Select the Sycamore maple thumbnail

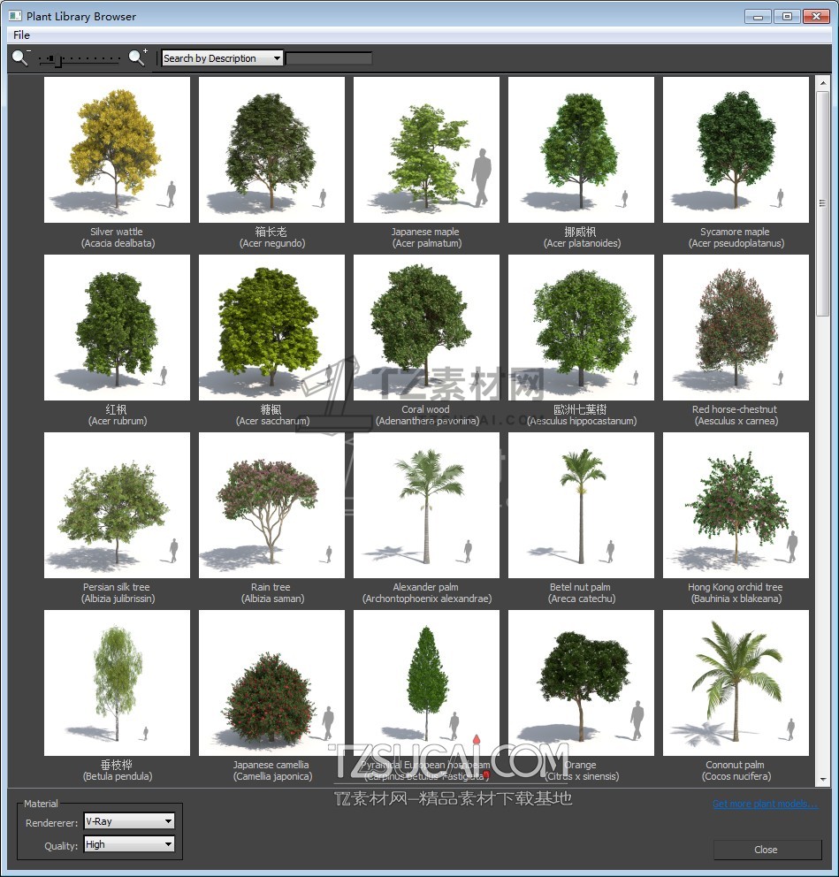[x=736, y=150]
